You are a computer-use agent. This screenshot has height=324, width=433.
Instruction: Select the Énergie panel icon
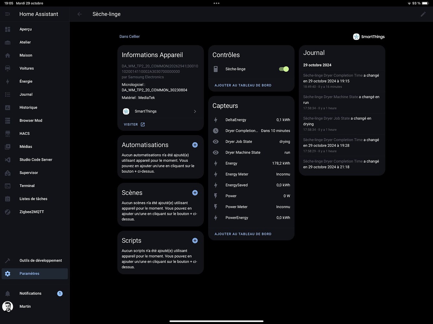[x=7, y=81]
